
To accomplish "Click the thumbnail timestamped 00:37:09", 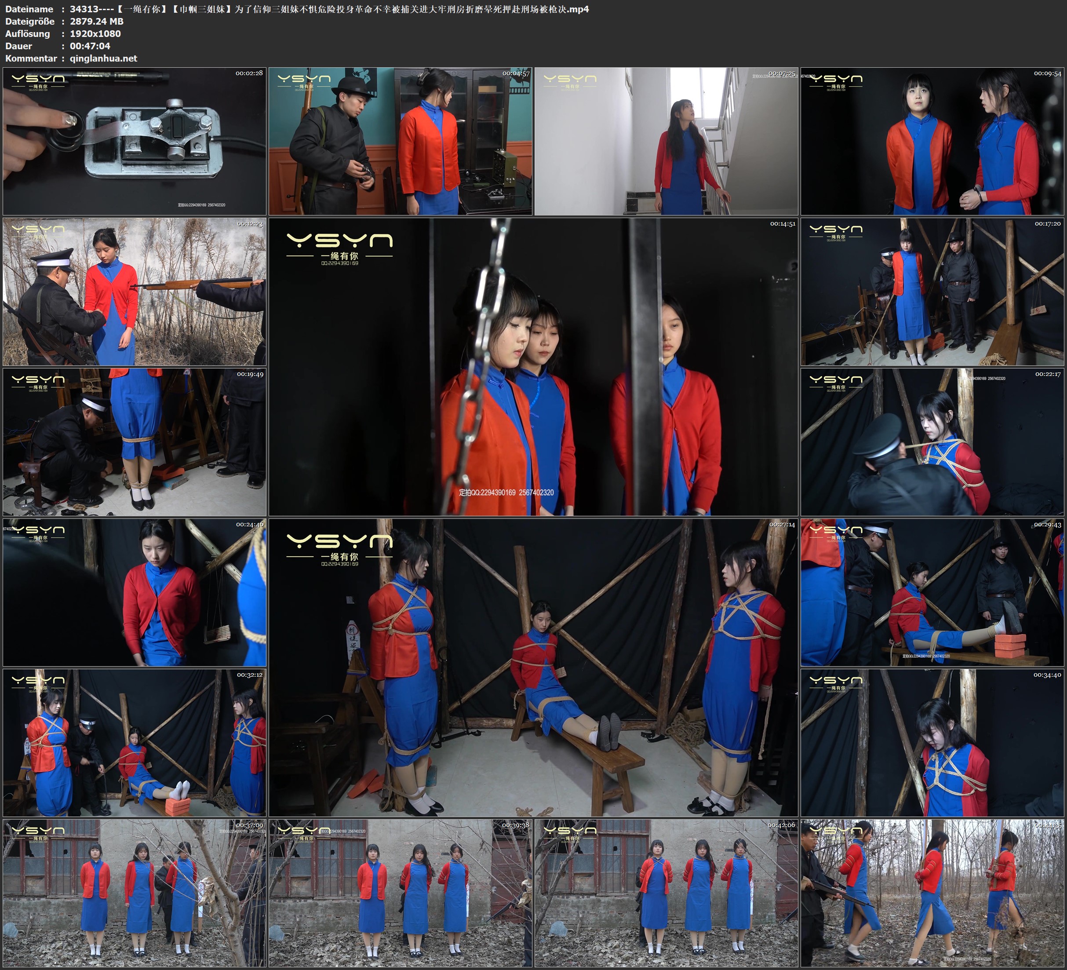I will point(135,893).
